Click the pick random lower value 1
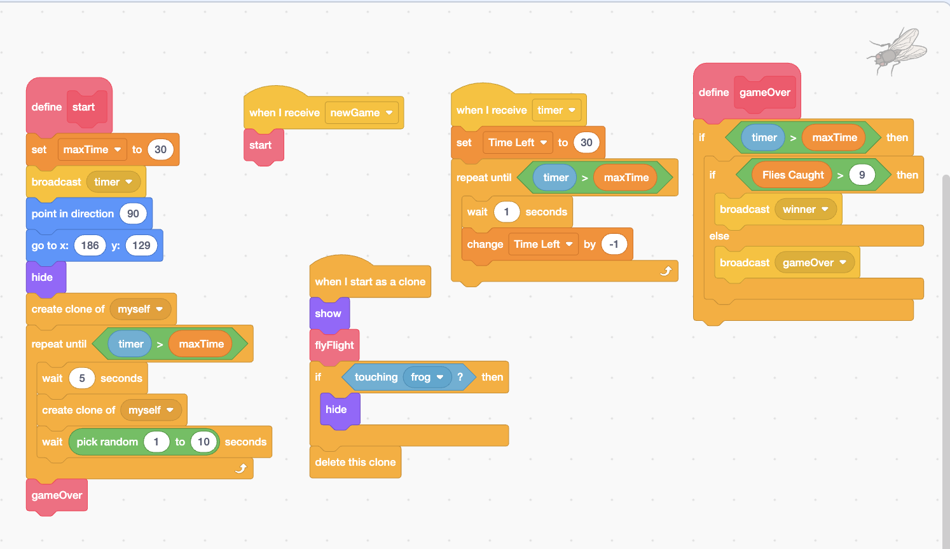950x549 pixels. click(156, 442)
